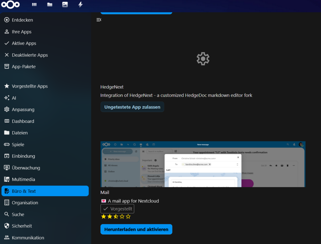Select the Entdecken compass icon in the sidebar
321x244 pixels.
(x=6, y=20)
